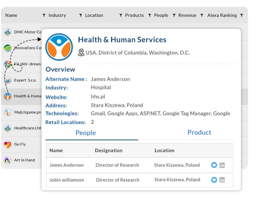
Task: Click the Mujickgame company logo
Action: point(8,112)
